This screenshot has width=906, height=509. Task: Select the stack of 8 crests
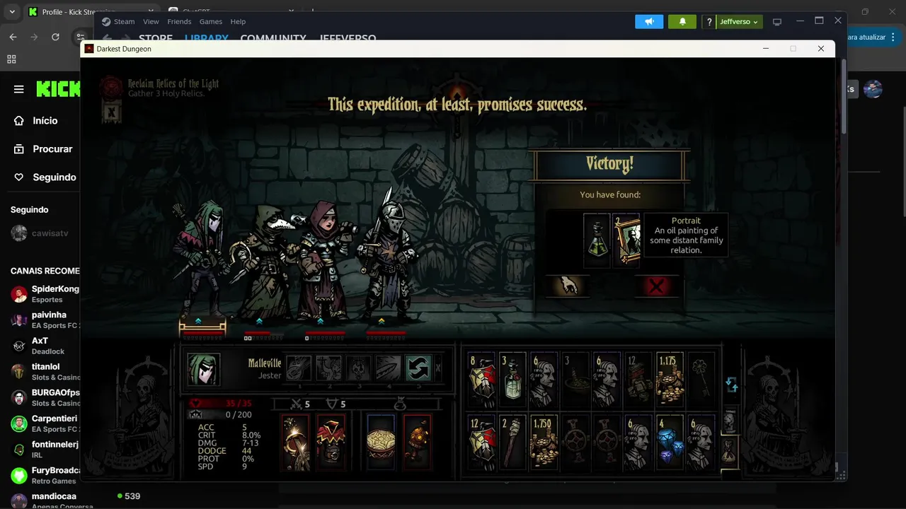[482, 380]
